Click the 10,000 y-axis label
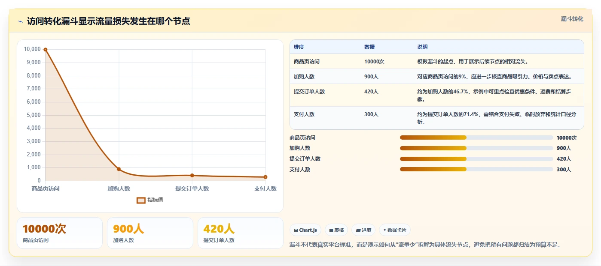The width and height of the screenshot is (601, 266). click(32, 49)
